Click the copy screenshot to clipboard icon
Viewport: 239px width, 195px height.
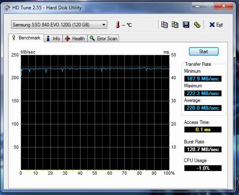tap(175, 25)
